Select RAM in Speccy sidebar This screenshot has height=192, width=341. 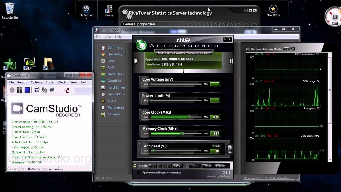click(x=108, y=67)
